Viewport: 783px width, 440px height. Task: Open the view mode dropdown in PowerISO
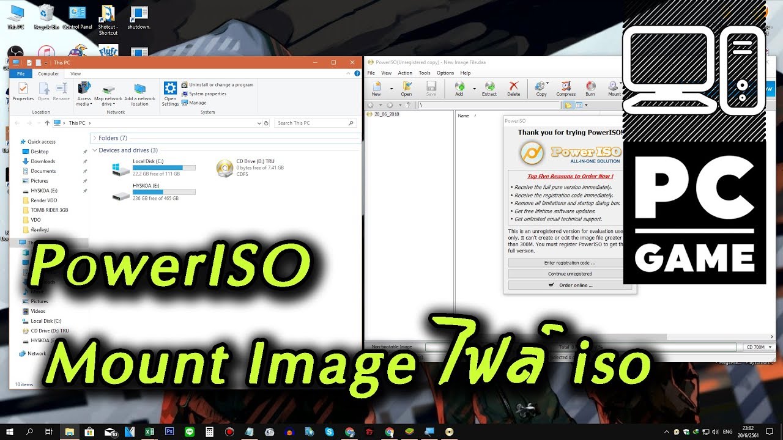[586, 105]
